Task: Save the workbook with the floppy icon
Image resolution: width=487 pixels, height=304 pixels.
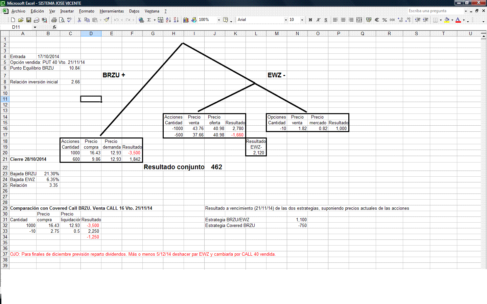Action: (29, 20)
